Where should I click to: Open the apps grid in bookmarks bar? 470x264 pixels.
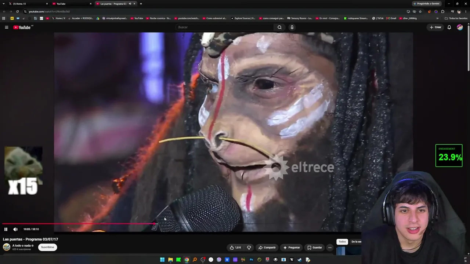coord(4,18)
